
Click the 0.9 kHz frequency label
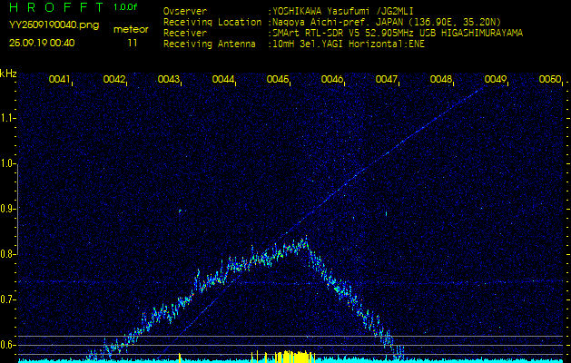click(x=8, y=209)
